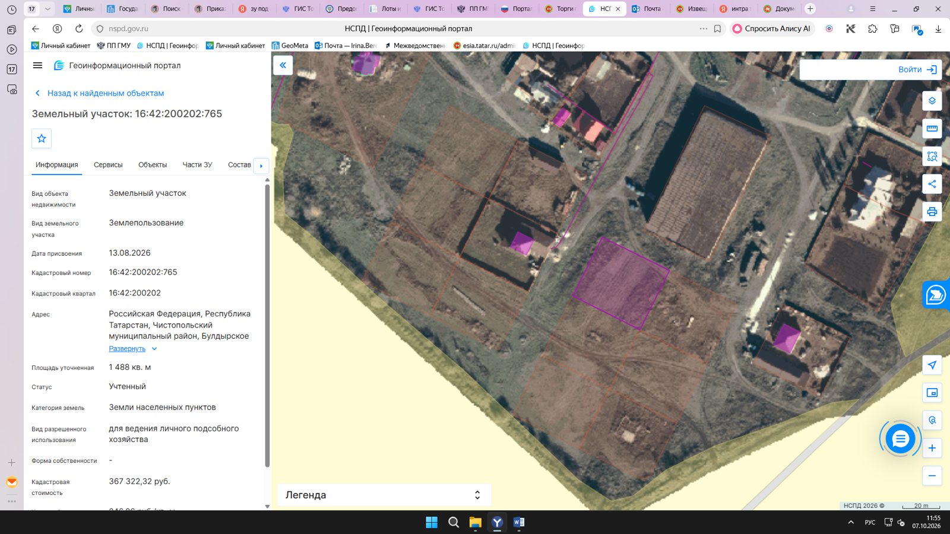The image size is (950, 534).
Task: Open the GeoMeta bookmark
Action: [x=290, y=46]
